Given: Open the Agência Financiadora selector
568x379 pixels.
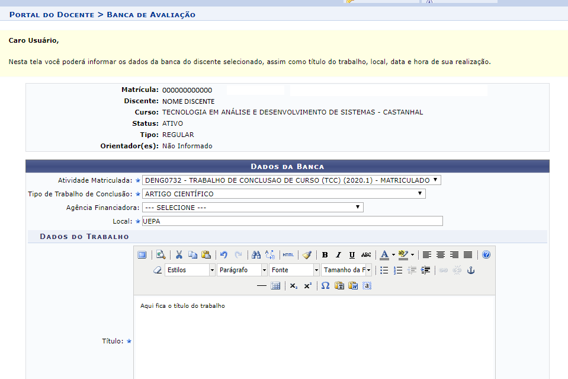Looking at the screenshot, I should pos(252,208).
